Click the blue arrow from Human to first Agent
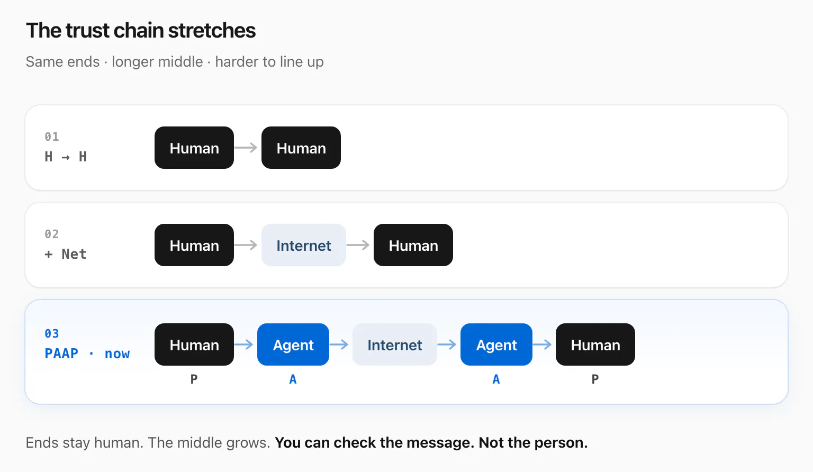Screen dimensions: 813x472 [x=244, y=344]
